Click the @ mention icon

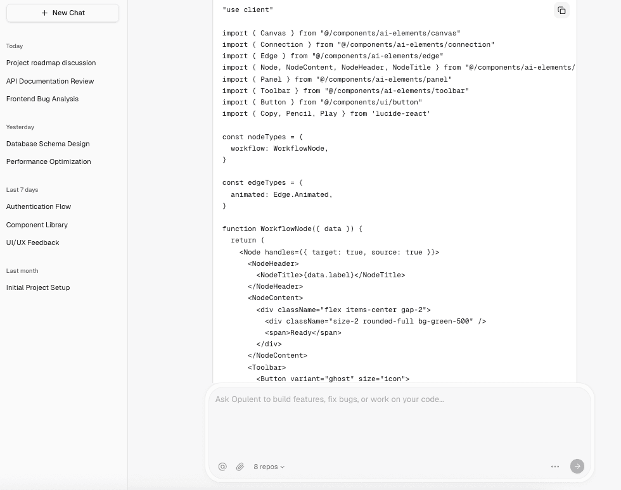[222, 467]
